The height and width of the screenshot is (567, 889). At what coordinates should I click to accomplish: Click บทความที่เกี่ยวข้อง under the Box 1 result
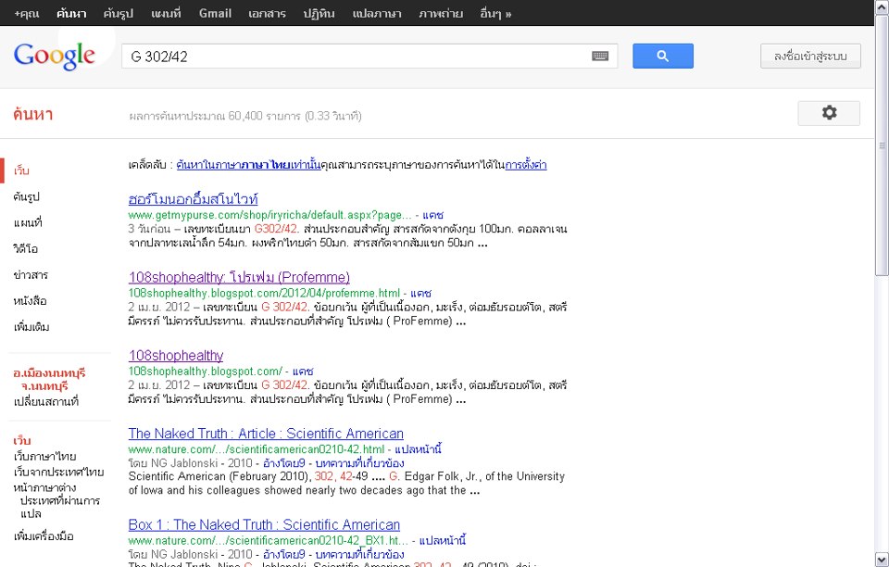coord(359,555)
